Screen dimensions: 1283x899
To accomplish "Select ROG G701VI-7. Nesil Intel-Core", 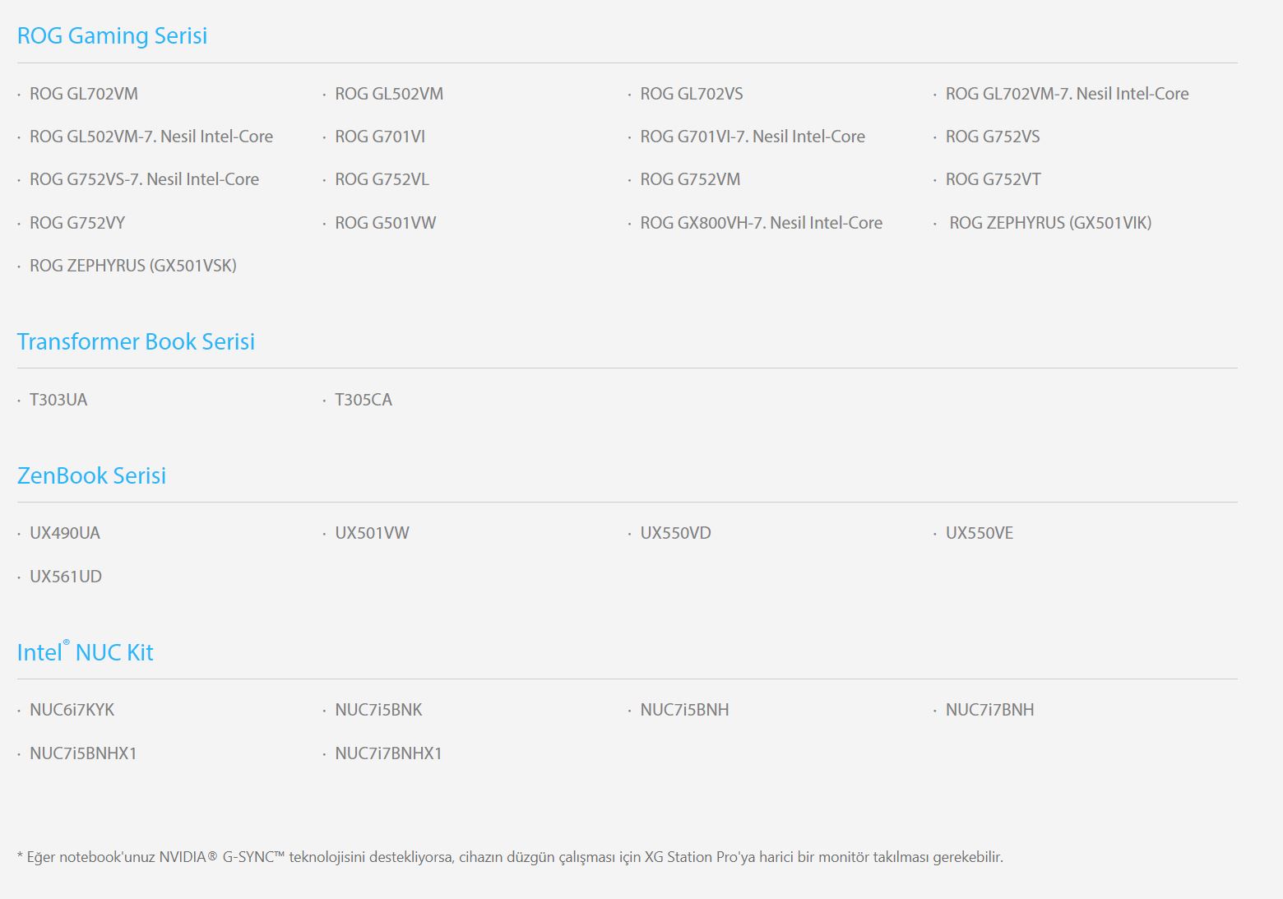I will [x=753, y=137].
